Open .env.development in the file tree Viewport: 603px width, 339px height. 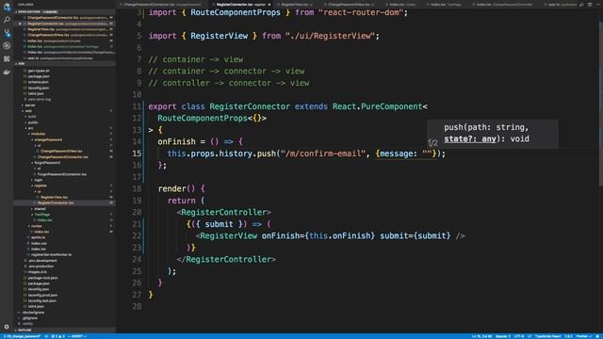[x=42, y=260]
